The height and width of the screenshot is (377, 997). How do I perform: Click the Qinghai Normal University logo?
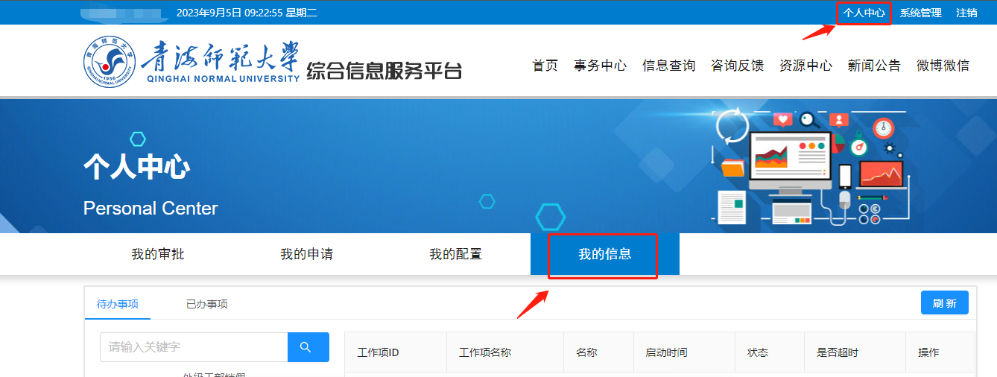point(110,61)
